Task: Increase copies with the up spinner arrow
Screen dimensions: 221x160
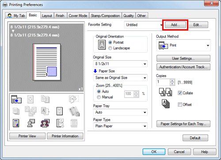Action: click(x=172, y=80)
